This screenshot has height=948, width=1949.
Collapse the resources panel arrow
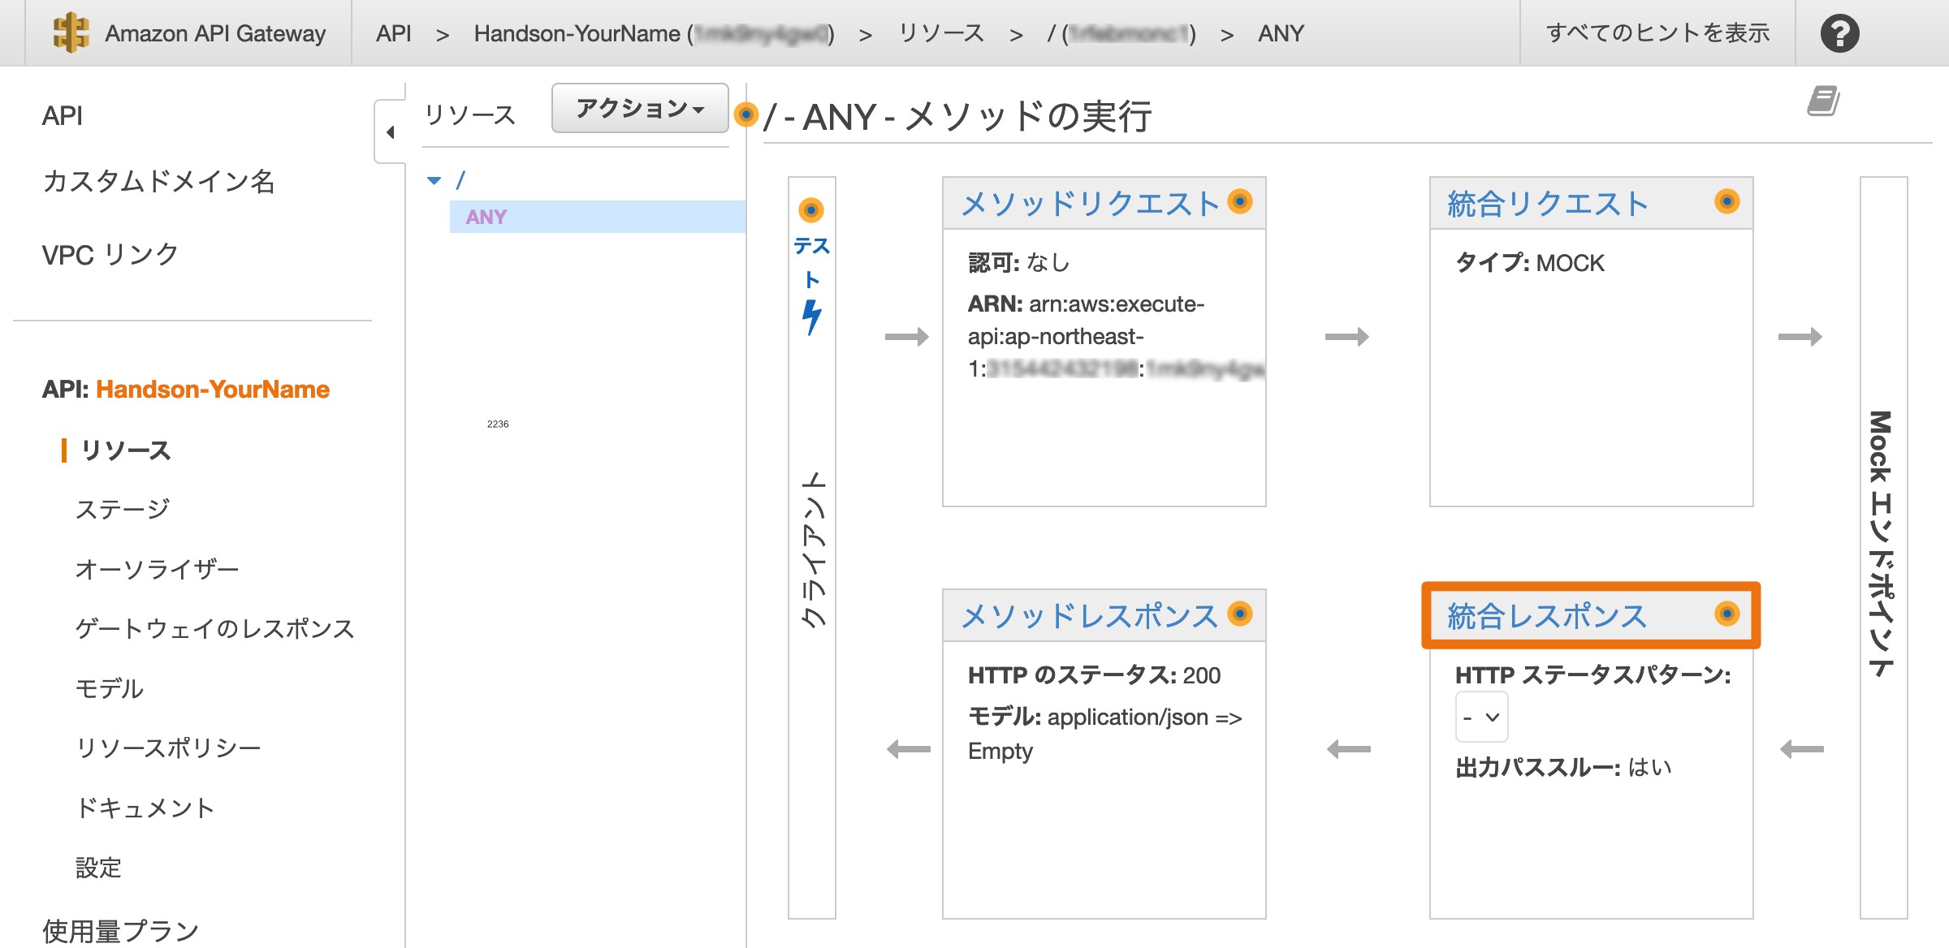[x=391, y=131]
